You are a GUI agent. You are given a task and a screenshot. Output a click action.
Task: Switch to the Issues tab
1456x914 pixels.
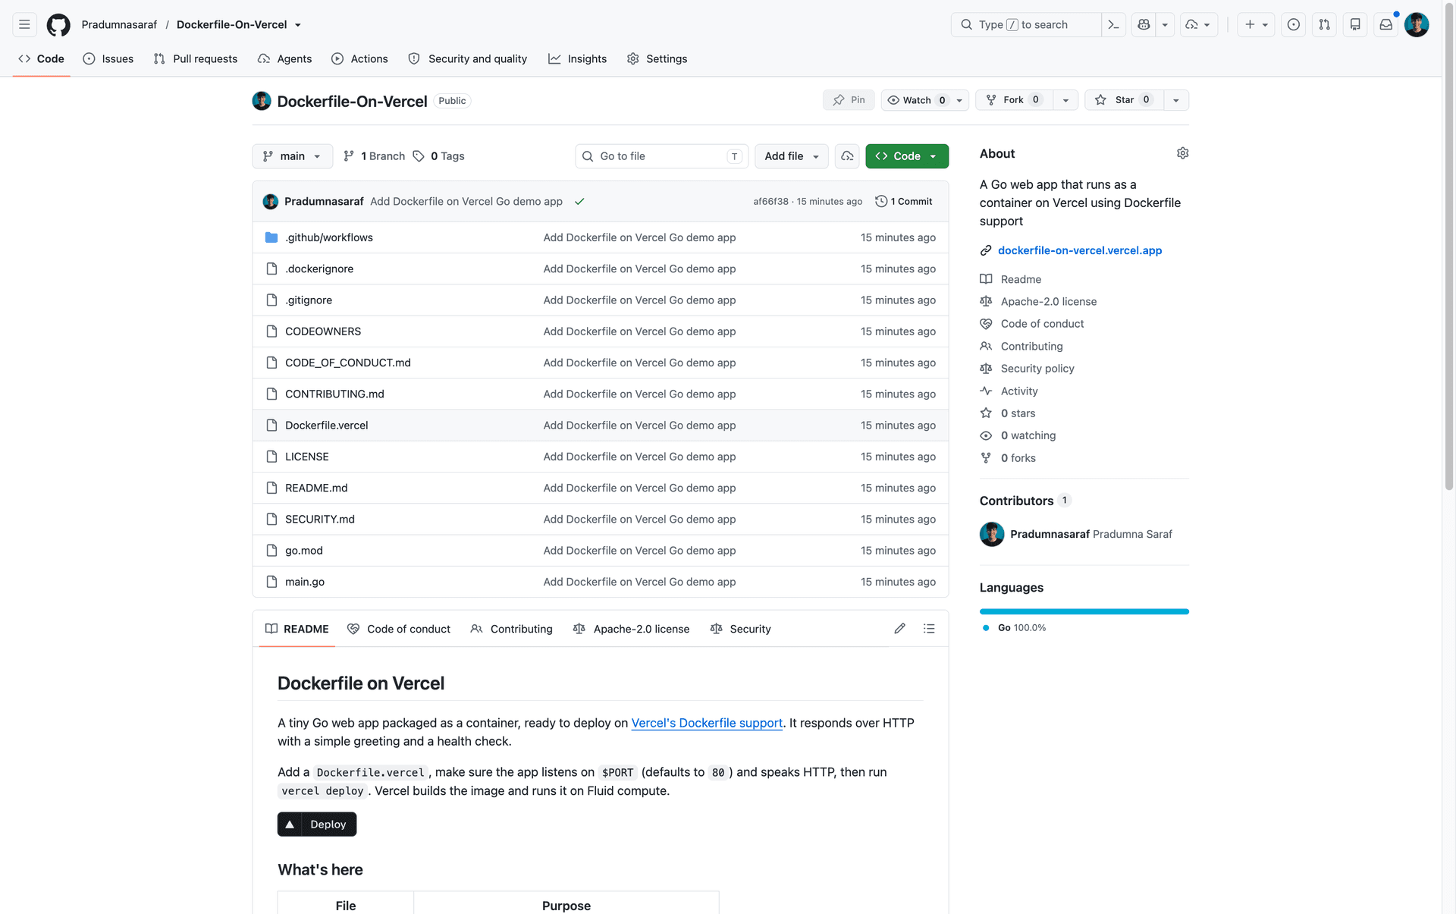[x=108, y=58]
